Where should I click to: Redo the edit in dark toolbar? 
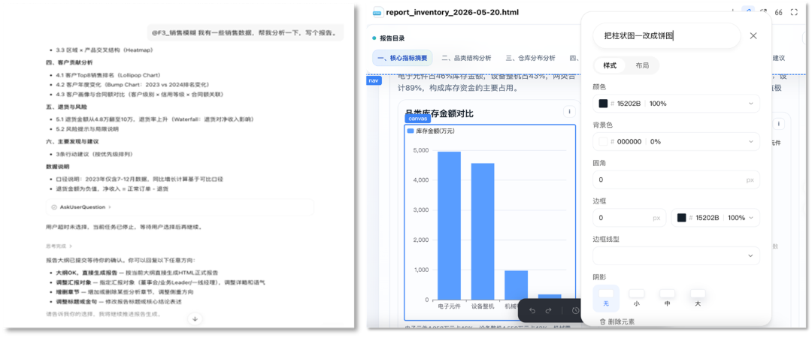pos(548,310)
